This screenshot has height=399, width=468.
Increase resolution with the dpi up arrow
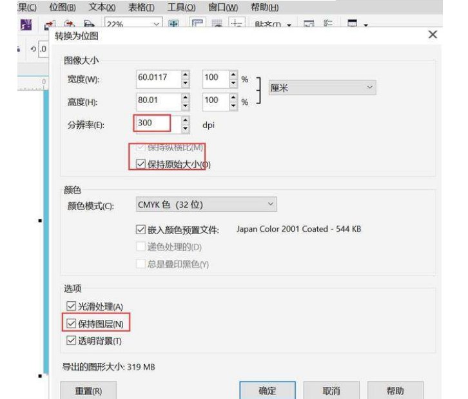pyautogui.click(x=186, y=120)
